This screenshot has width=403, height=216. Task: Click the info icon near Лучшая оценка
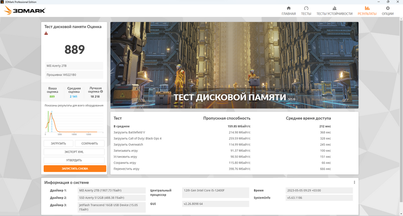[102, 91]
